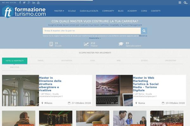Open the SCUOLE menu item
This screenshot has width=190, height=126.
click(x=72, y=11)
